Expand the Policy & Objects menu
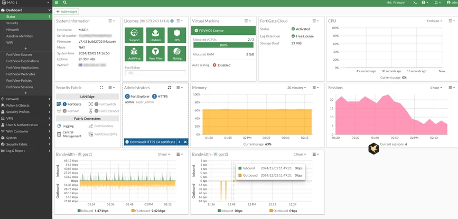The height and width of the screenshot is (219, 458). point(26,105)
